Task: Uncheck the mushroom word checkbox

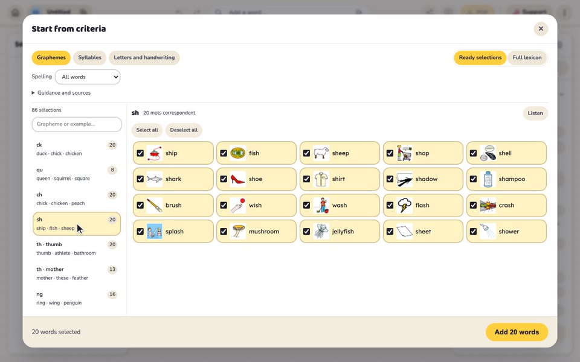Action: point(224,232)
